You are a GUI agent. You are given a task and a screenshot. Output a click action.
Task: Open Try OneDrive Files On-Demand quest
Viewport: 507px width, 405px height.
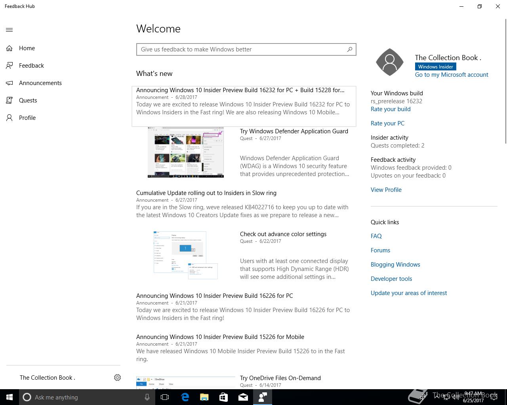(280, 378)
